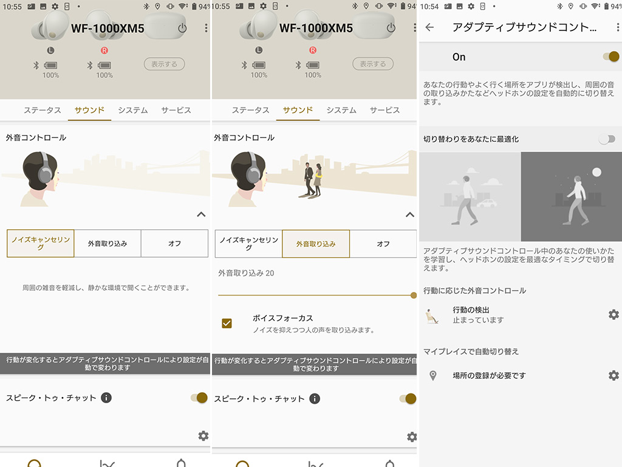
Task: Open the 行動の検出 row
Action: (x=521, y=315)
